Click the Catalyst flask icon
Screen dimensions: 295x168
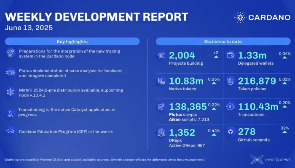(x=11, y=112)
